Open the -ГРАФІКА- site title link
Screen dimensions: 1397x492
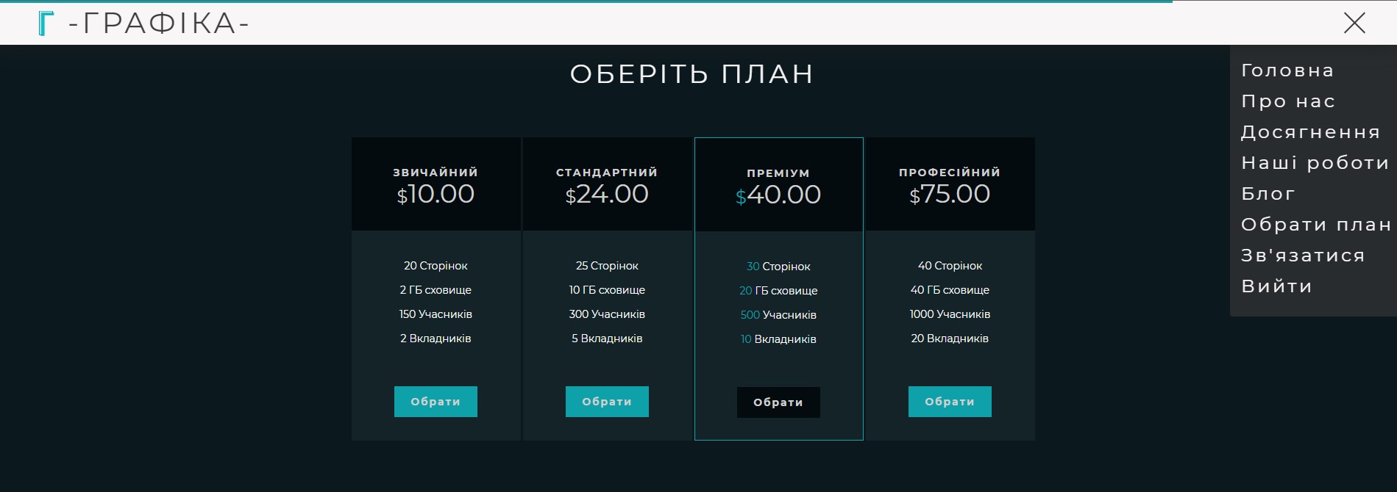[x=159, y=23]
